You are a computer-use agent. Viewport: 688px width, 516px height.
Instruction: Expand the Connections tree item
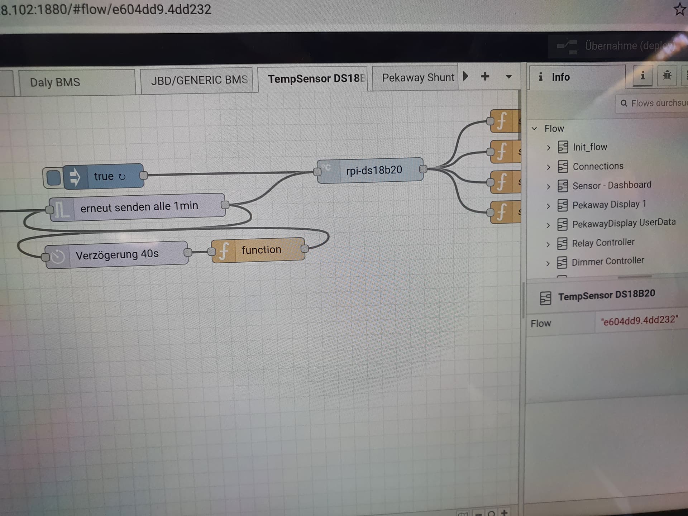point(548,167)
